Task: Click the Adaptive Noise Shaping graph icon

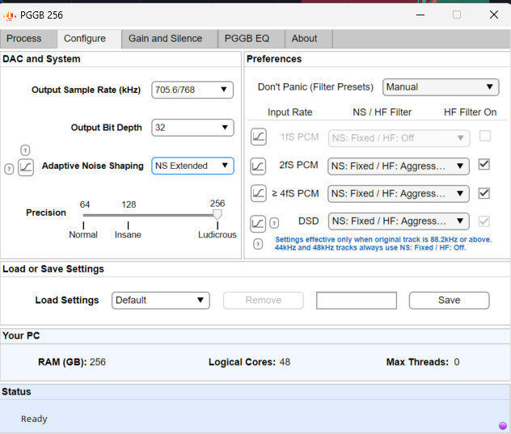Action: (26, 167)
